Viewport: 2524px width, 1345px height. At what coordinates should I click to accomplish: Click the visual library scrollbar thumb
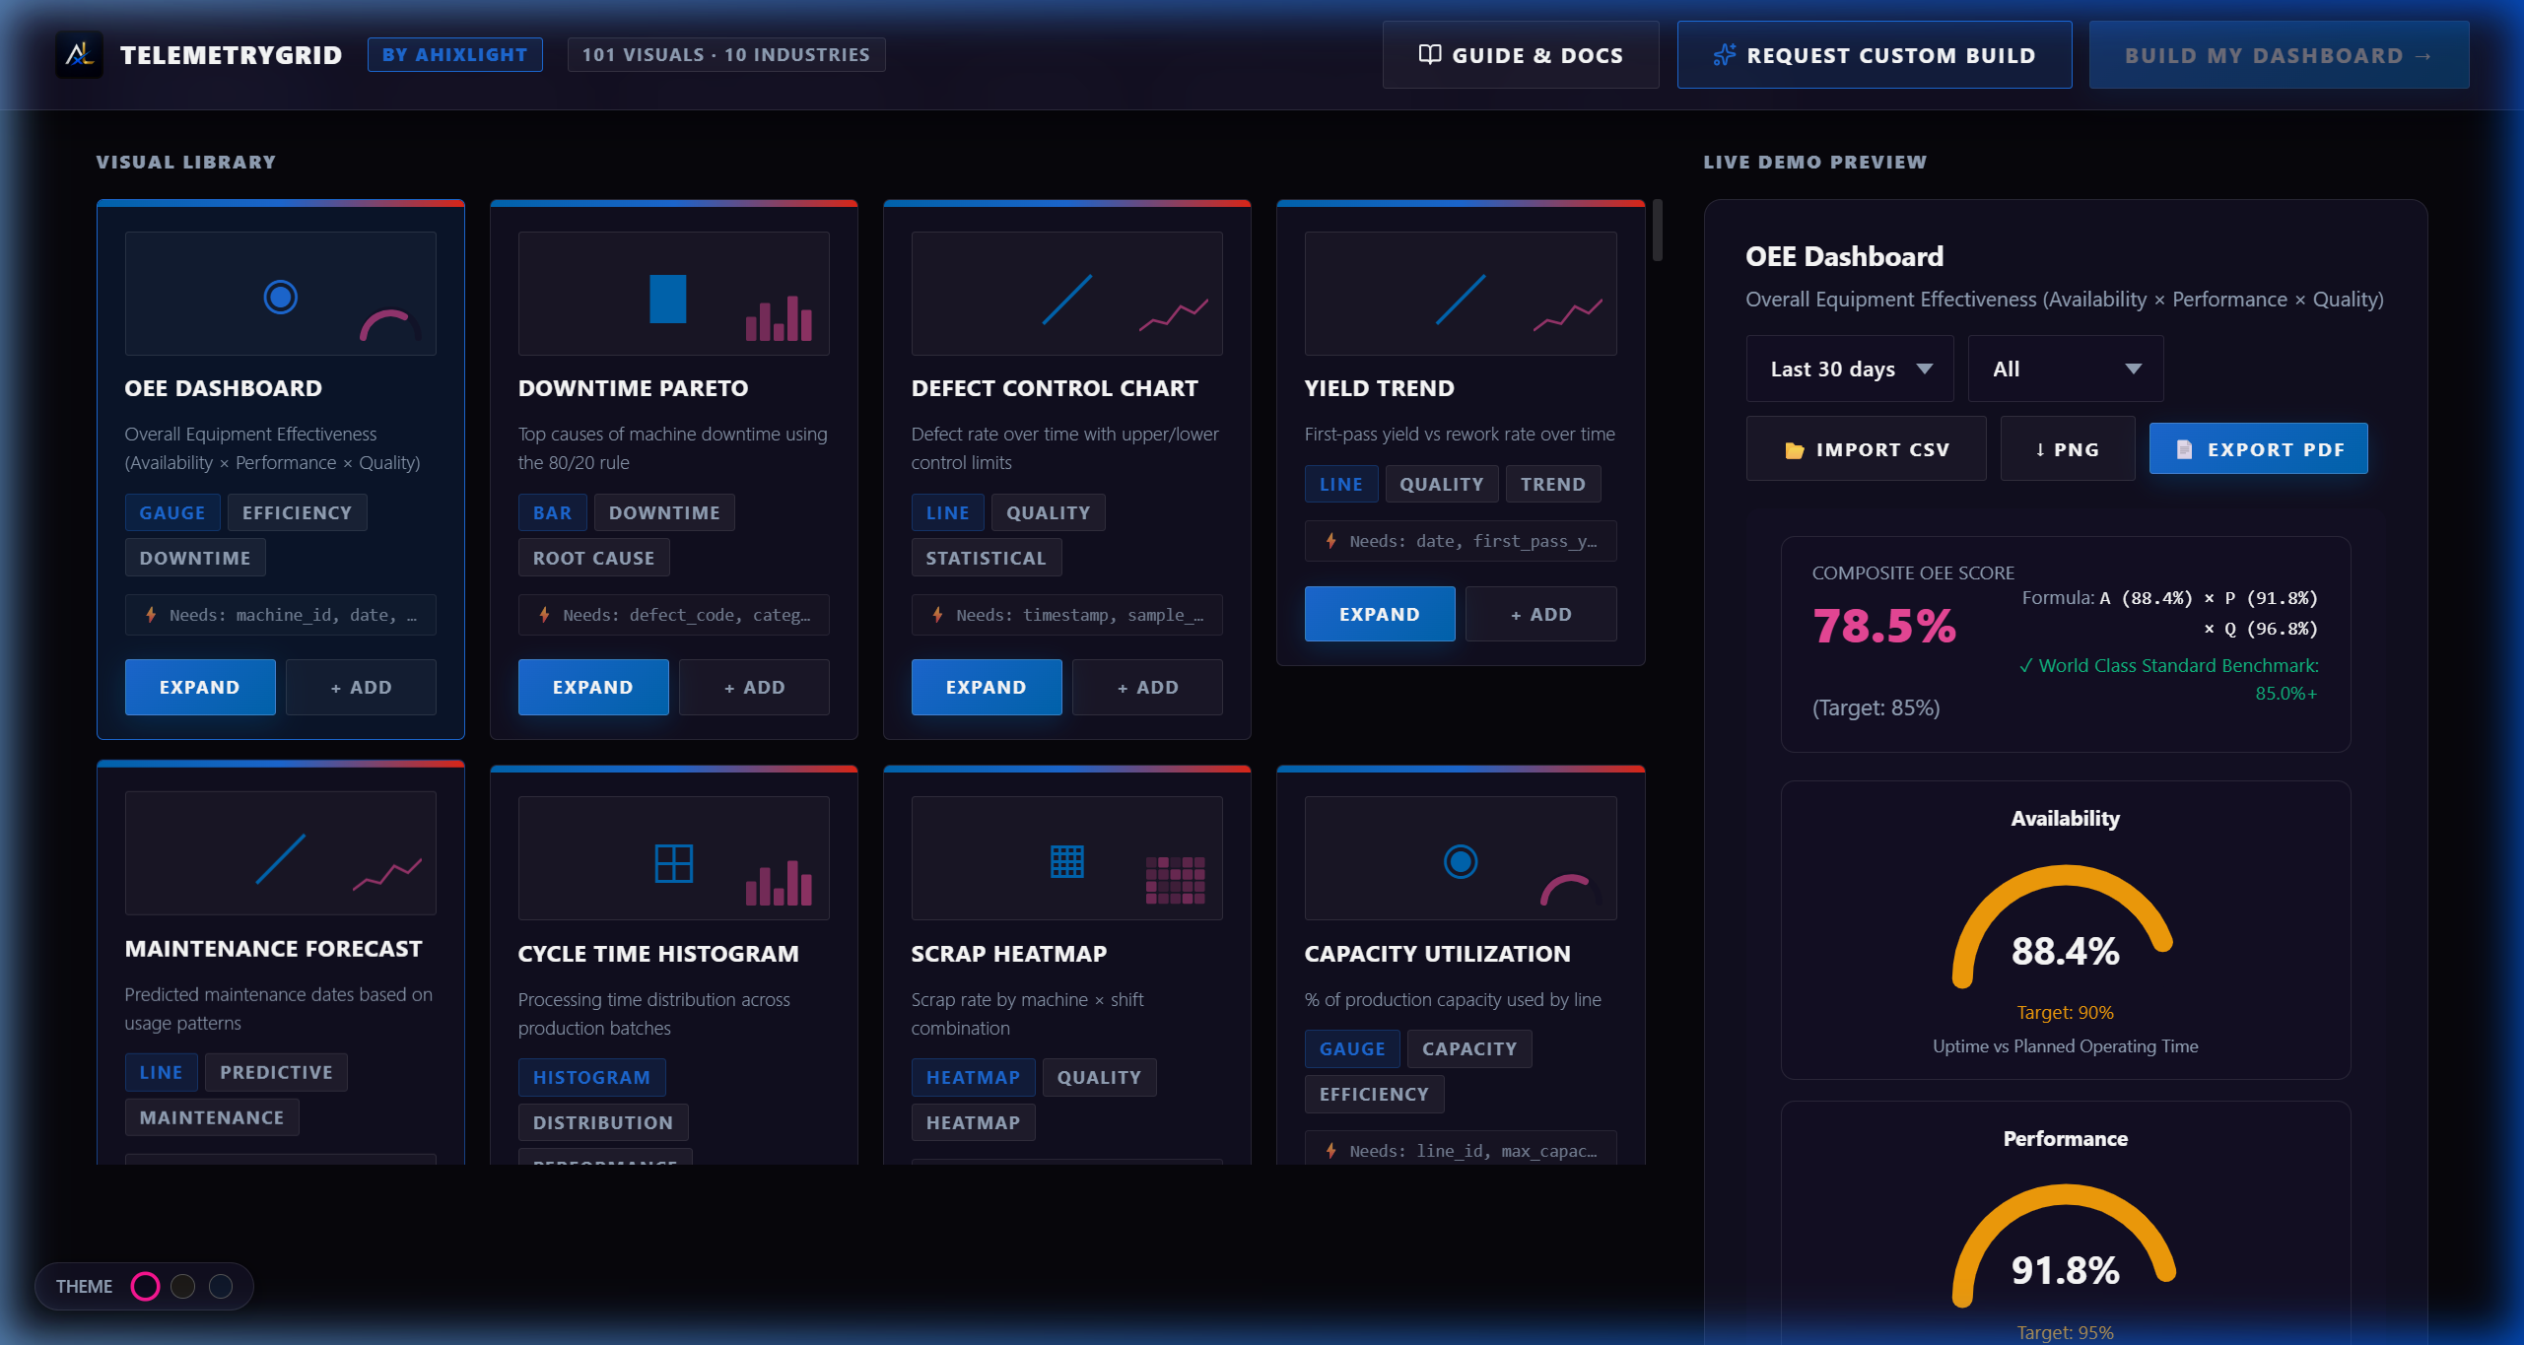pyautogui.click(x=1658, y=231)
